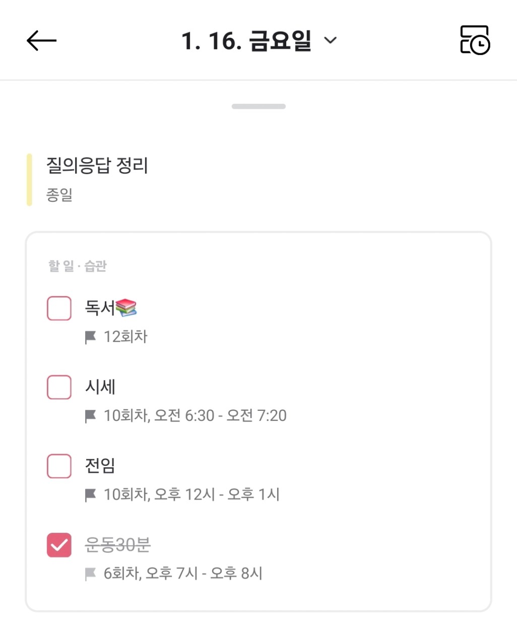Click the flag icon beside 12회차

[x=91, y=337]
